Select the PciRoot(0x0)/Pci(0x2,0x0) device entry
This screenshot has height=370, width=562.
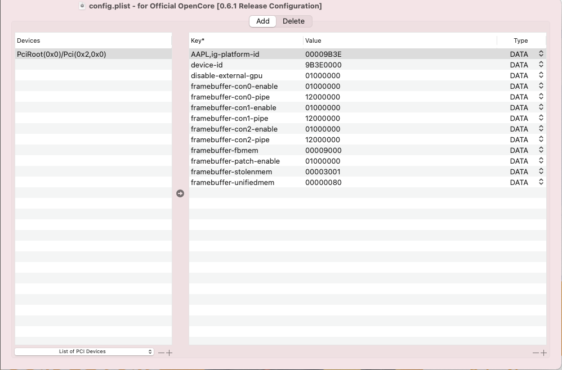click(x=61, y=55)
